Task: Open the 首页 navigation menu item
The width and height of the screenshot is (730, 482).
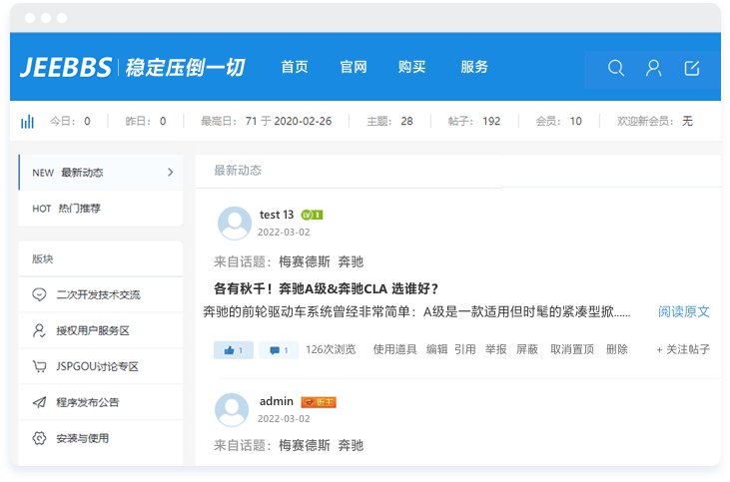Action: (295, 67)
